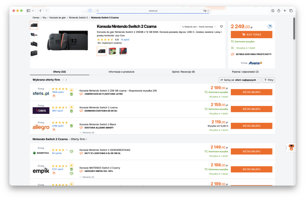This screenshot has height=198, width=305.
Task: Open the Nintendo Switch 2 breadcrumb
Action: click(x=78, y=18)
